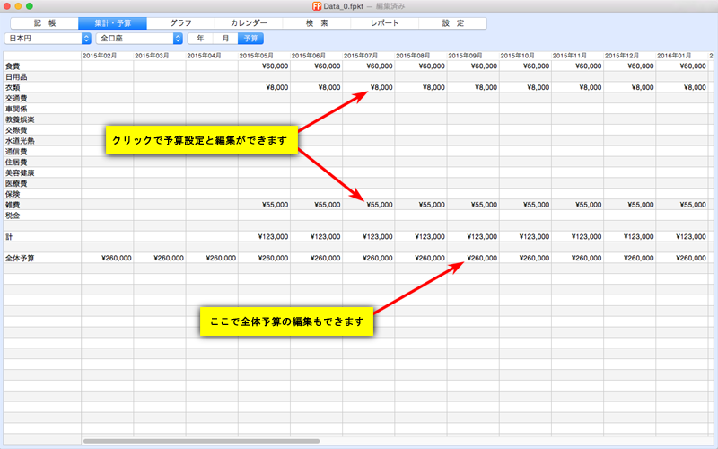Click the 全体予算 cell for 2015年02月
The height and width of the screenshot is (449, 718).
[107, 258]
